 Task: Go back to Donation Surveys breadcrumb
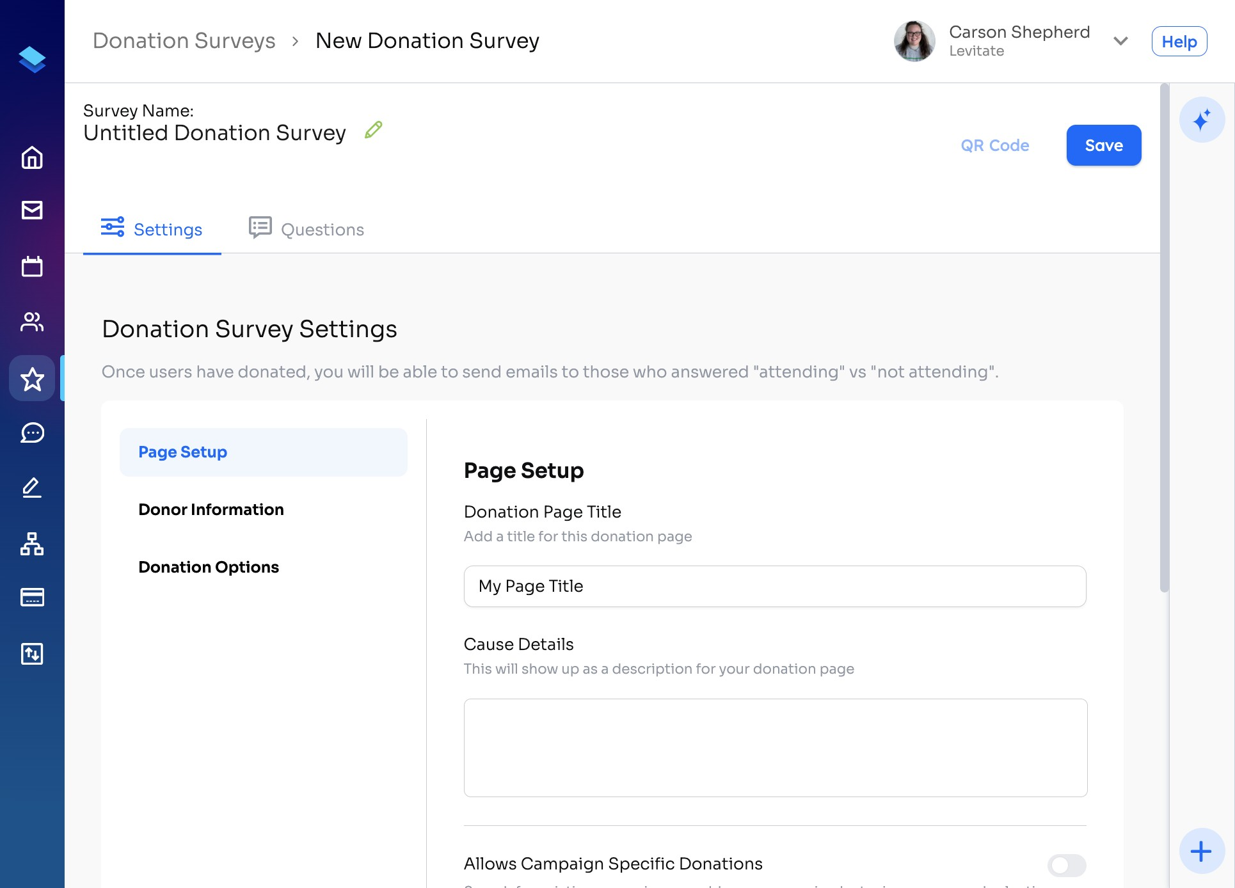coord(184,41)
